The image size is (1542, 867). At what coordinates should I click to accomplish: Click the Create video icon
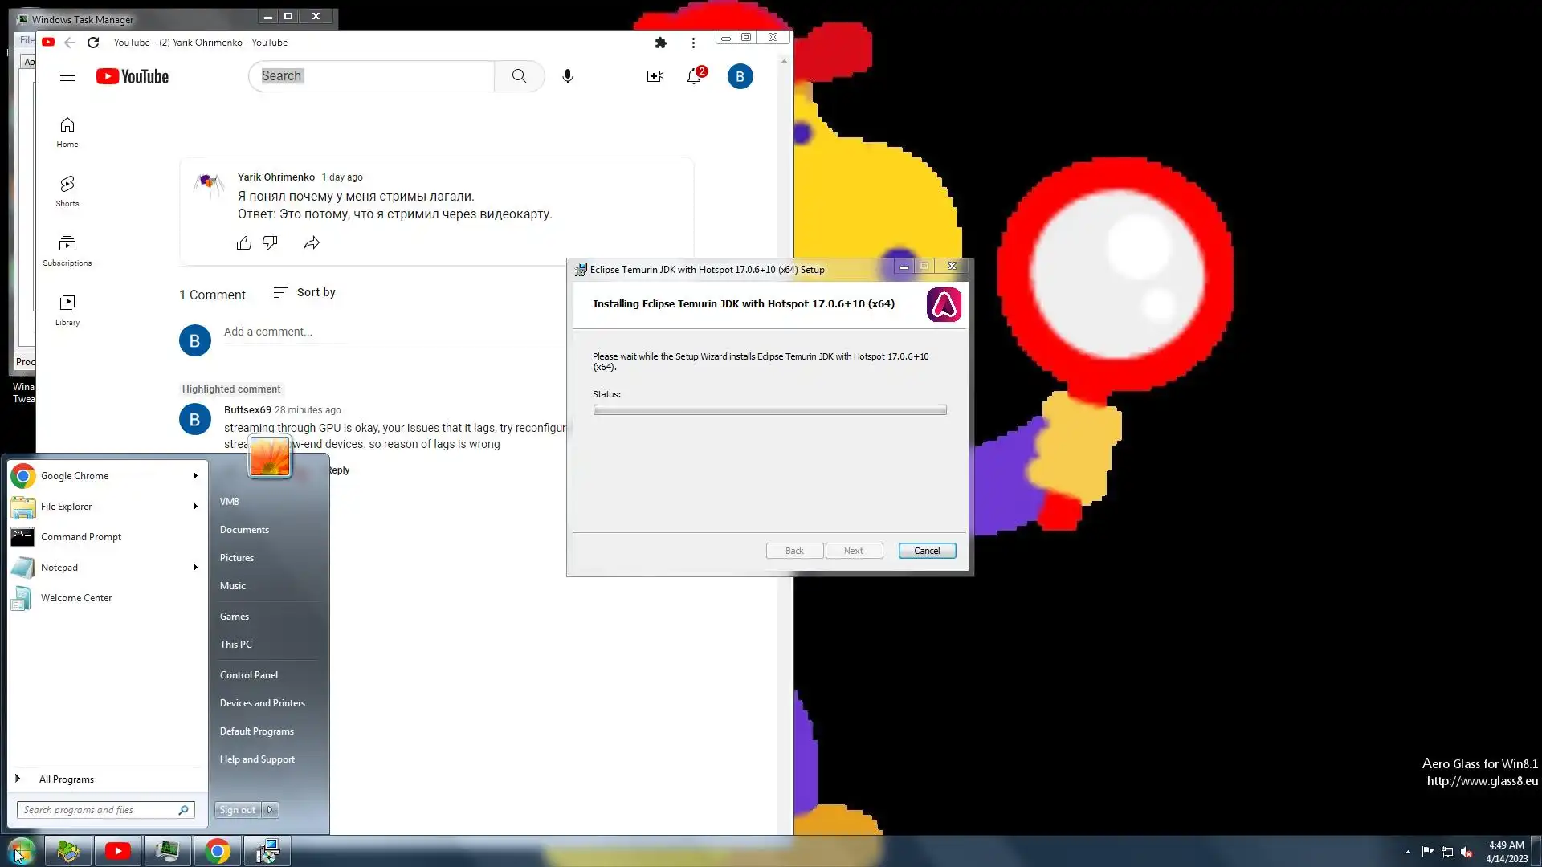655,76
